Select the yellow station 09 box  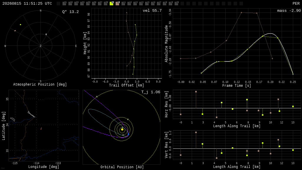(111, 4)
